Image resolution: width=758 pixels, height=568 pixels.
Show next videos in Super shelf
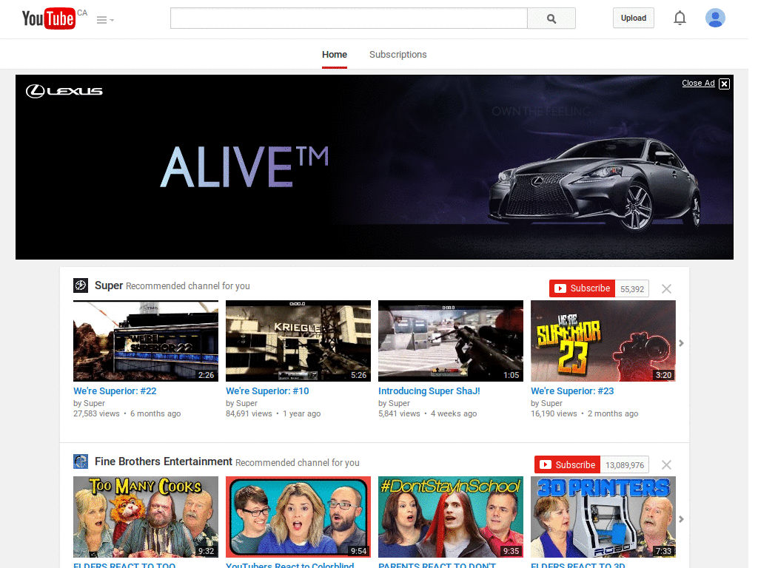[x=681, y=343]
